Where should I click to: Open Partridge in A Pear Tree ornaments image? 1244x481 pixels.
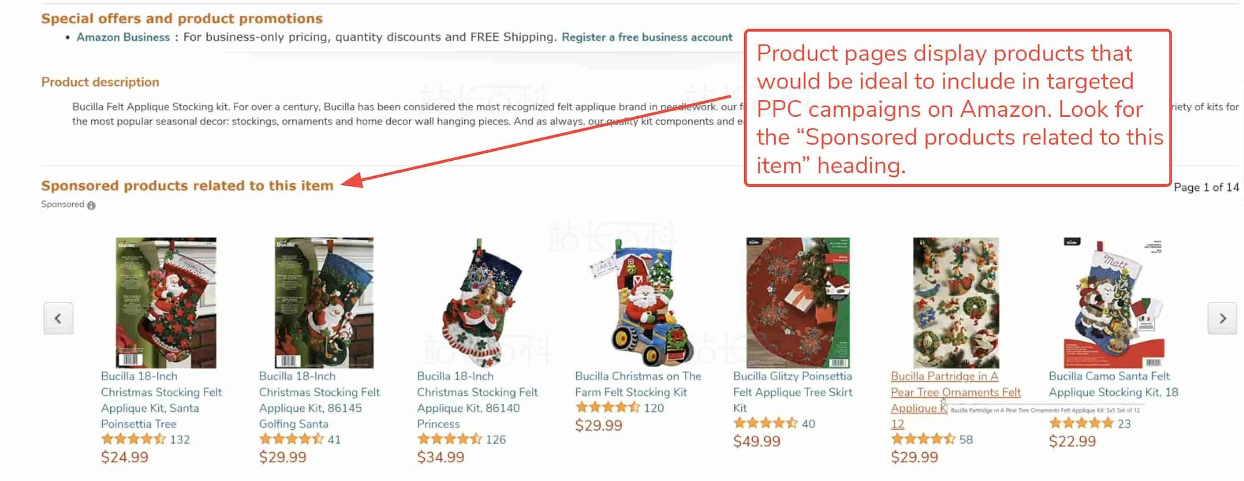956,302
